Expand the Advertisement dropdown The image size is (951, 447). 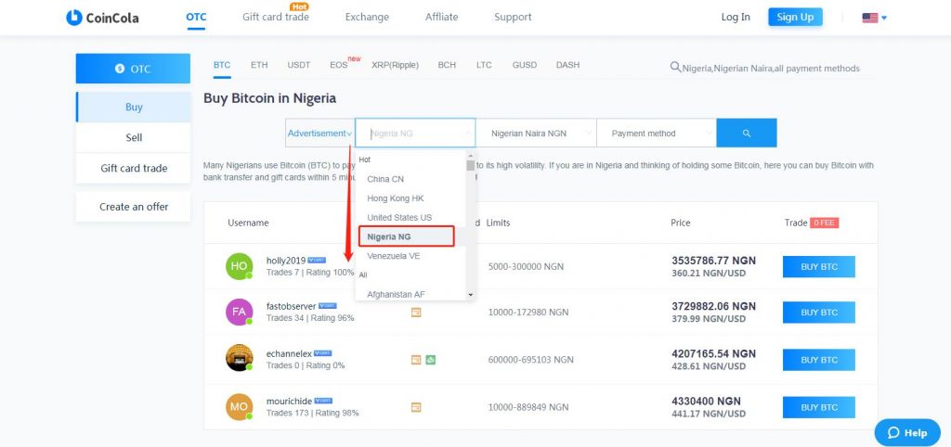click(x=319, y=134)
